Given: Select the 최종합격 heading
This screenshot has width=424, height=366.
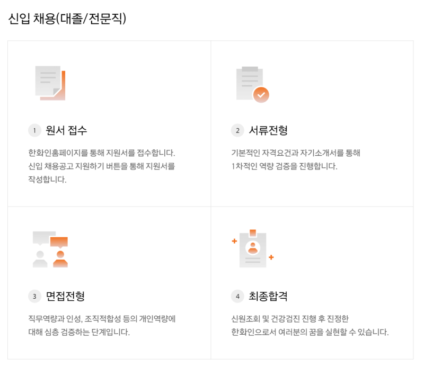Looking at the screenshot, I should (268, 296).
